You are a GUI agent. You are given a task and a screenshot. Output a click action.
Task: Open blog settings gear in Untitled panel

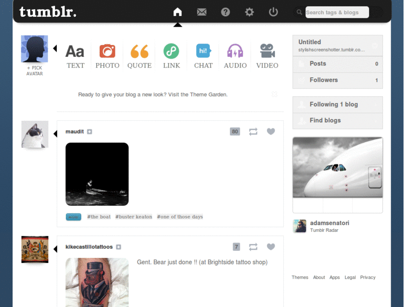point(375,46)
